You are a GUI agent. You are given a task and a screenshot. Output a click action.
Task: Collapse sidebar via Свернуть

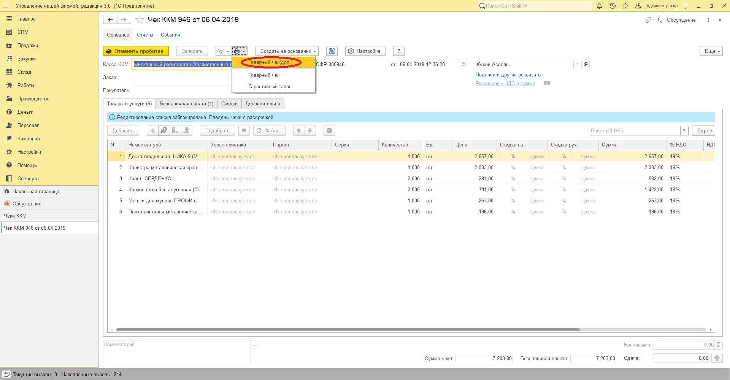click(28, 178)
